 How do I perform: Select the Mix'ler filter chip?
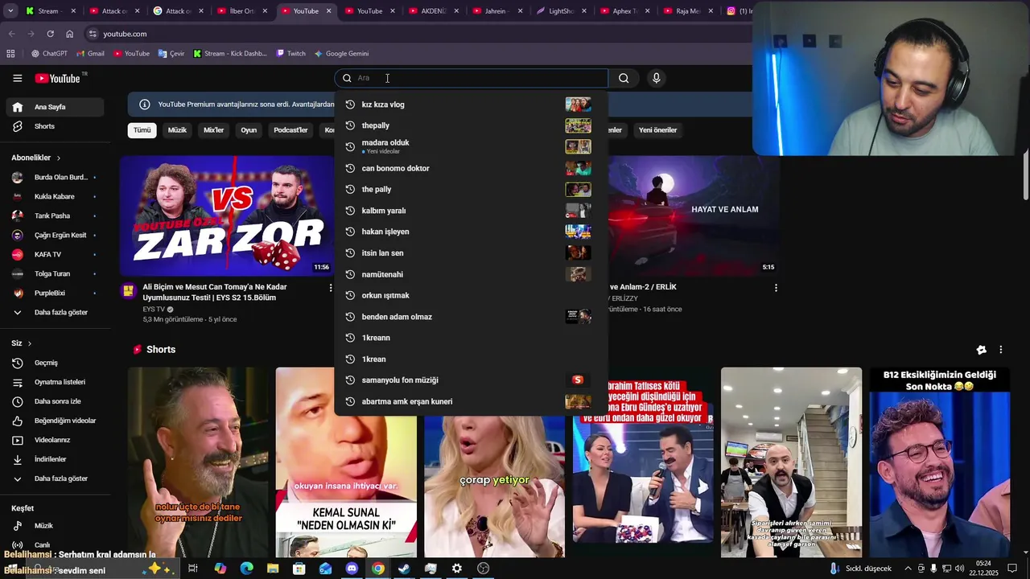point(213,130)
